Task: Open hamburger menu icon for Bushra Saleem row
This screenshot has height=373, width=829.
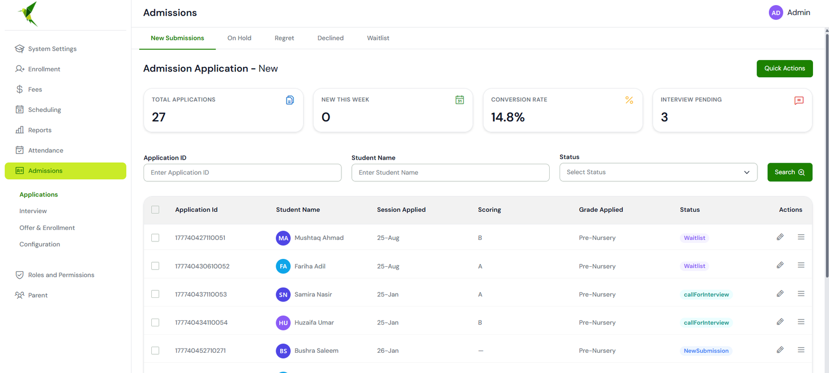Action: coord(801,350)
